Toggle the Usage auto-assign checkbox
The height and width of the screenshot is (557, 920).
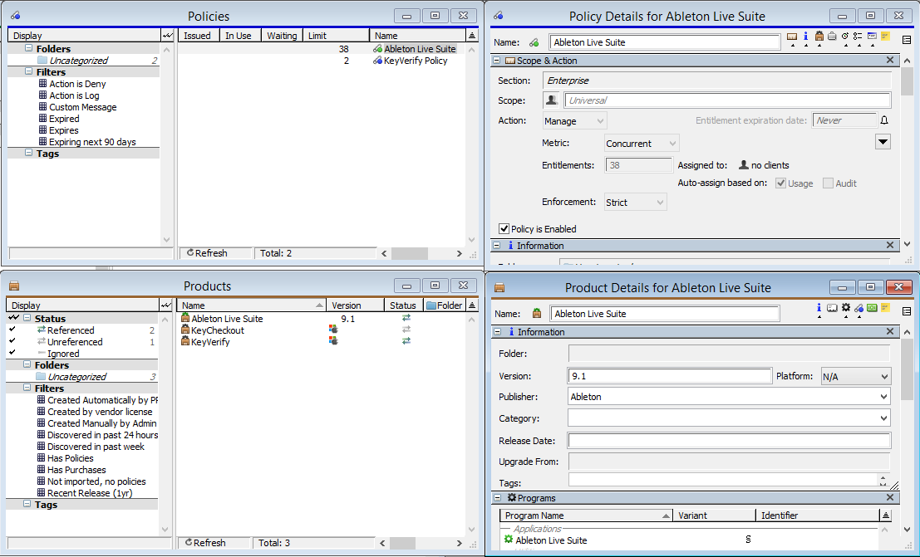pyautogui.click(x=781, y=183)
